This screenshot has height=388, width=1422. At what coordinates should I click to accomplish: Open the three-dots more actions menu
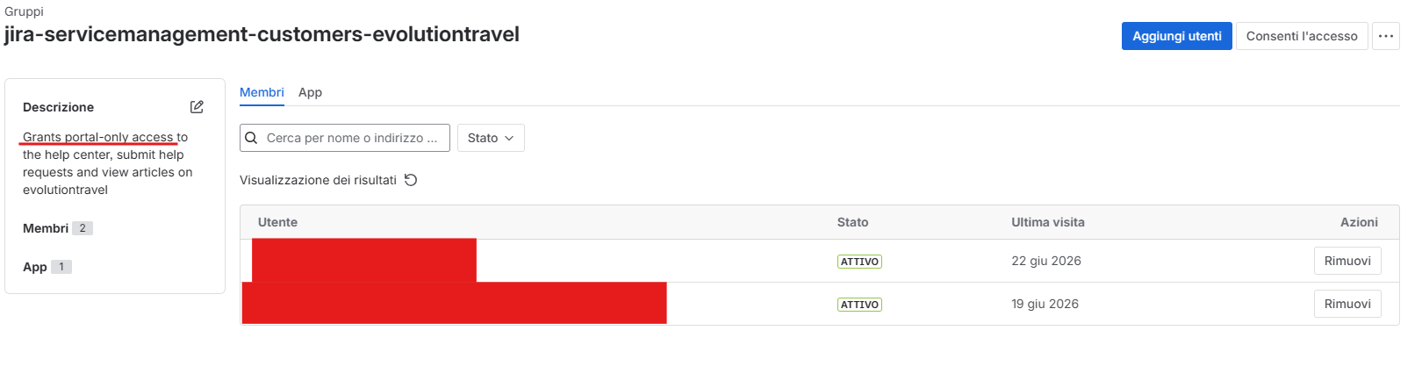(1386, 36)
